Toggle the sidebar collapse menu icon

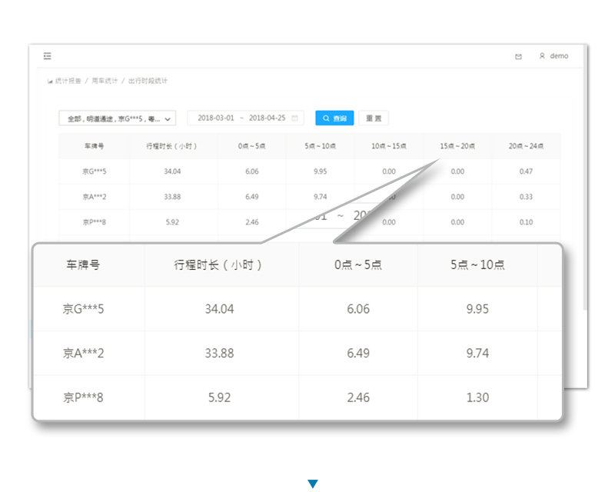click(x=48, y=56)
